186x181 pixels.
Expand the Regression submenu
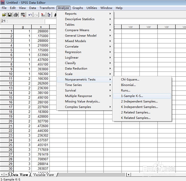click(85, 52)
